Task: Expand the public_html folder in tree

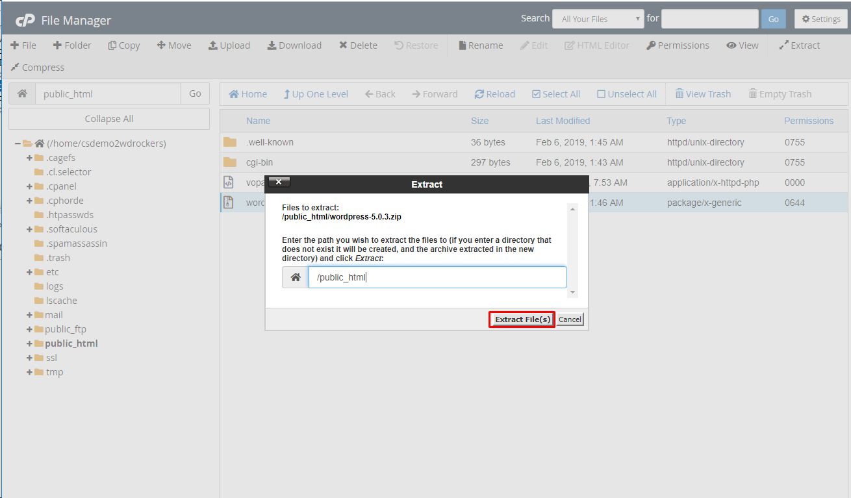Action: tap(29, 343)
